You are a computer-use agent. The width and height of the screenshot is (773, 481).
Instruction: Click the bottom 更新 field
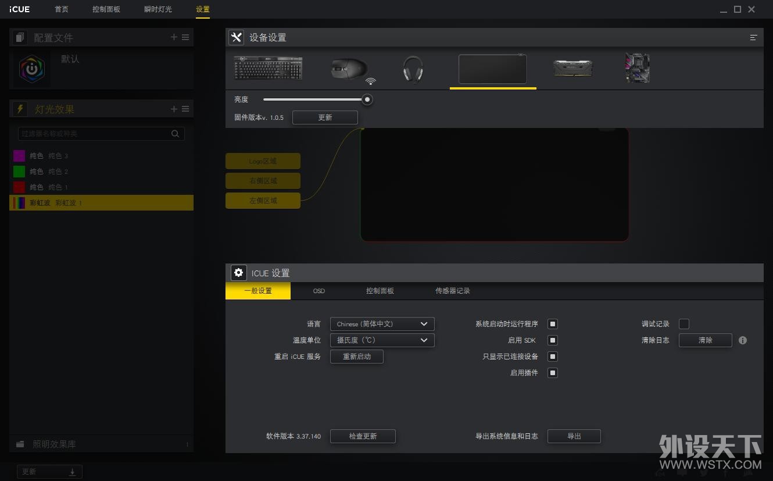pos(49,472)
